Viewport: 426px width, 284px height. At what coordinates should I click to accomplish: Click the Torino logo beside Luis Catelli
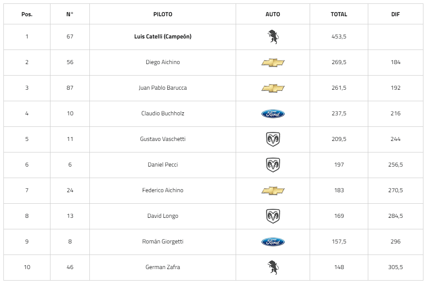tap(272, 37)
